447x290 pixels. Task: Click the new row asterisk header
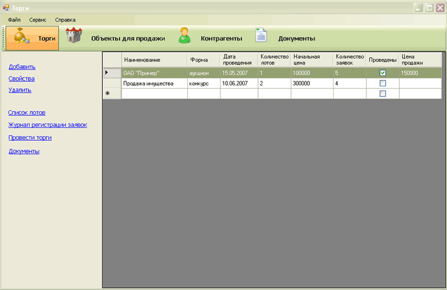tap(112, 93)
